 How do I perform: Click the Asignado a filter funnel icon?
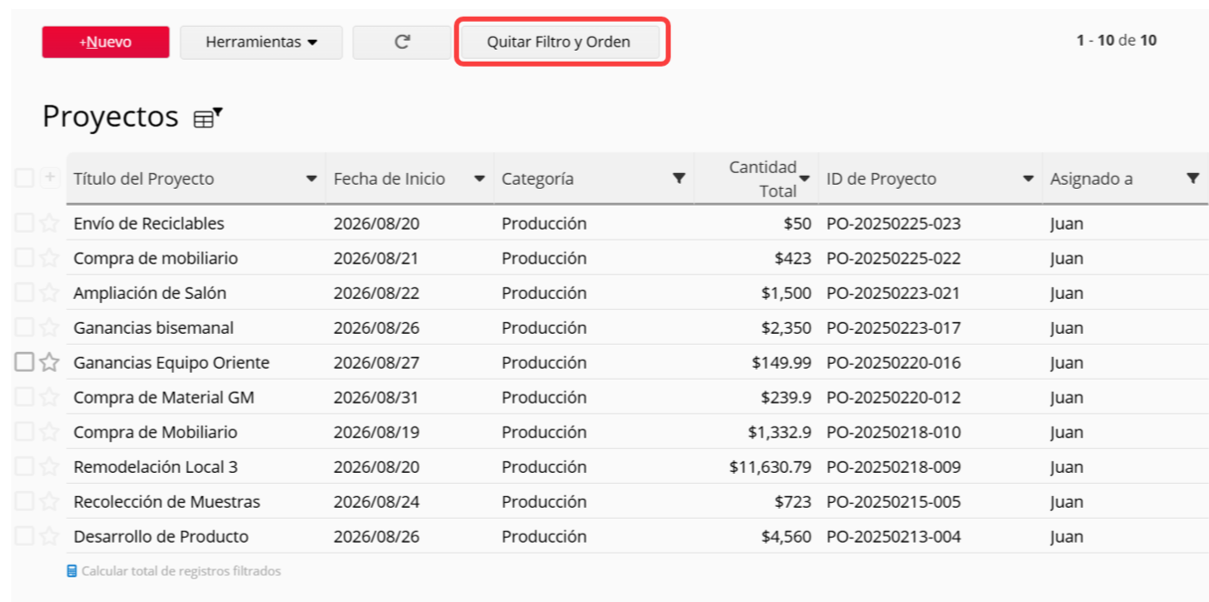click(x=1192, y=178)
